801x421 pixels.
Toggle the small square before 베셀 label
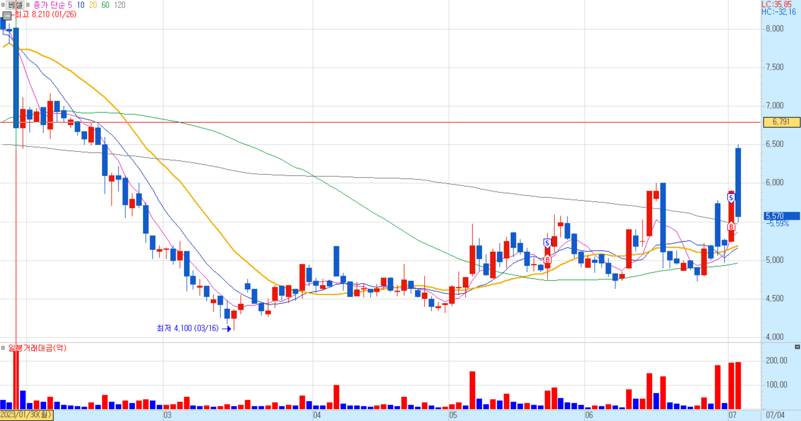[3, 5]
